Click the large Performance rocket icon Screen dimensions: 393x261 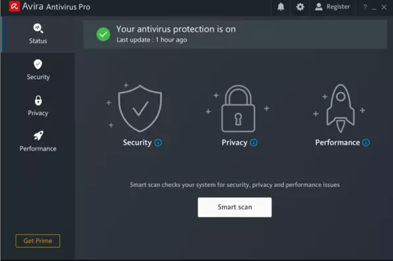340,108
